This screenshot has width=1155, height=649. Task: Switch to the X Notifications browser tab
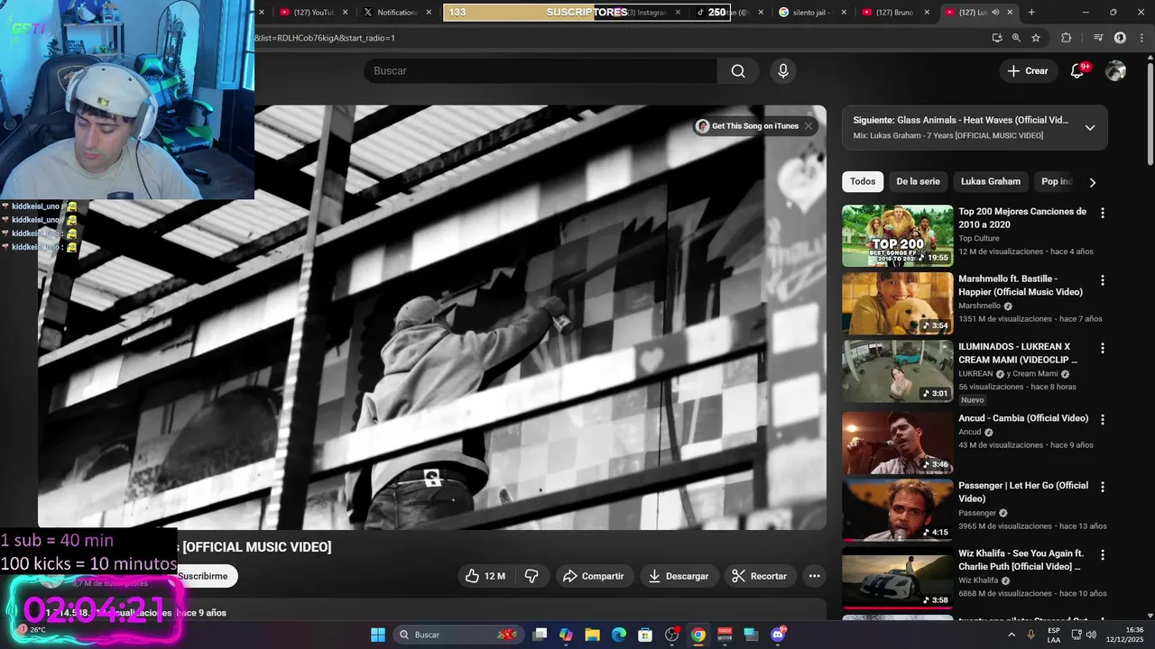[x=393, y=13]
